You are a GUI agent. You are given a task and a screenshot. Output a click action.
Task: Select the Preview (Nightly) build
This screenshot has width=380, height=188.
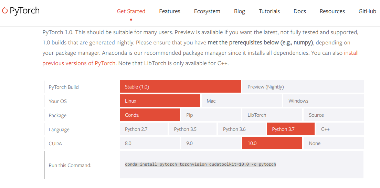[x=303, y=87]
